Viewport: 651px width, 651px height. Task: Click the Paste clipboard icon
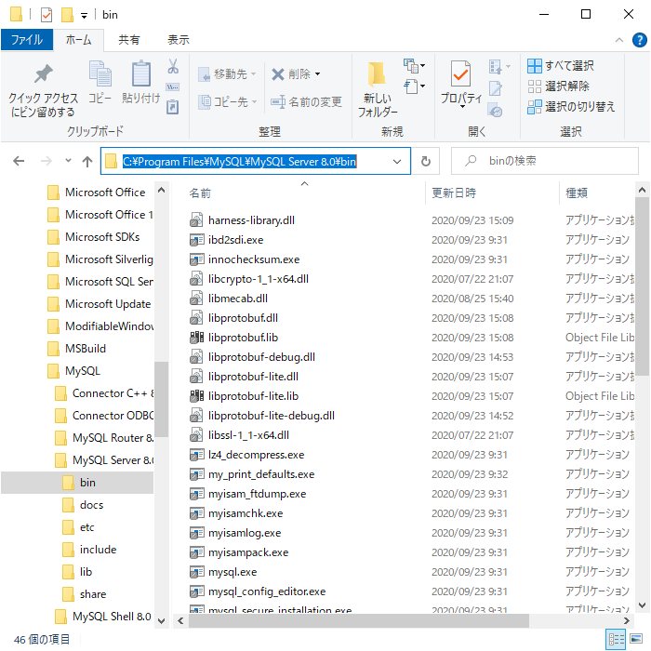[x=140, y=76]
